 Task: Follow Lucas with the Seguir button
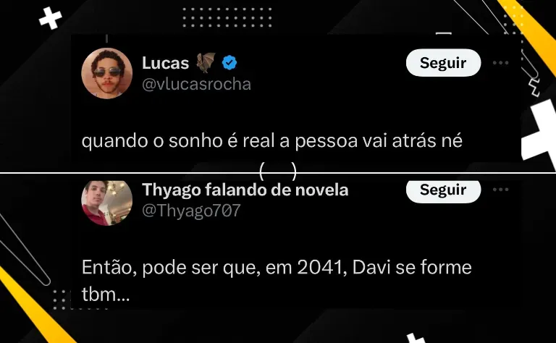[x=443, y=63]
